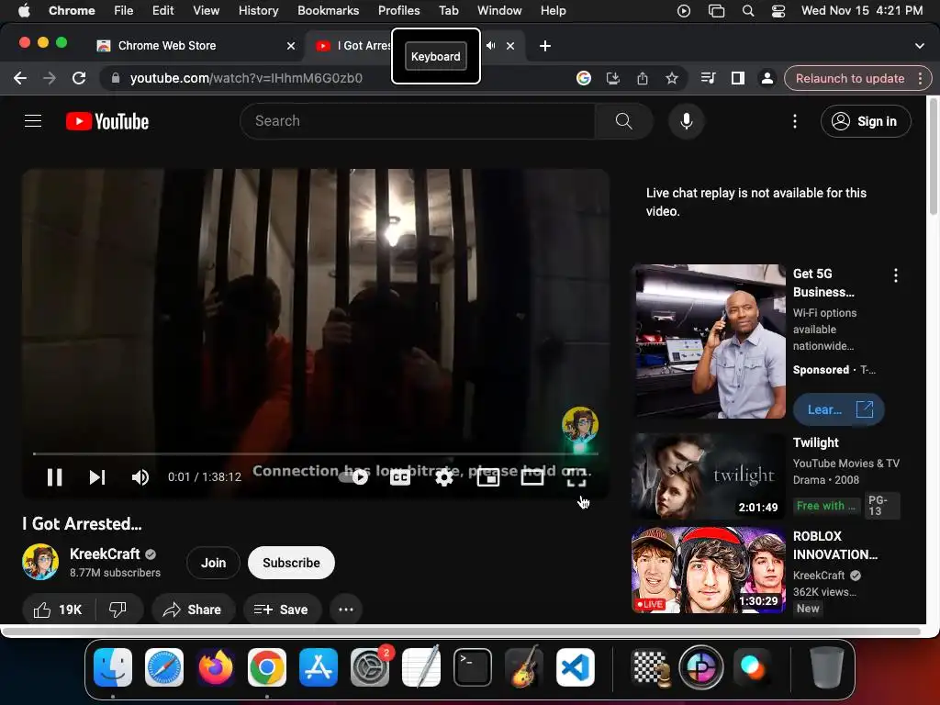The width and height of the screenshot is (940, 705).
Task: Click Relaunch to update button
Action: (849, 79)
